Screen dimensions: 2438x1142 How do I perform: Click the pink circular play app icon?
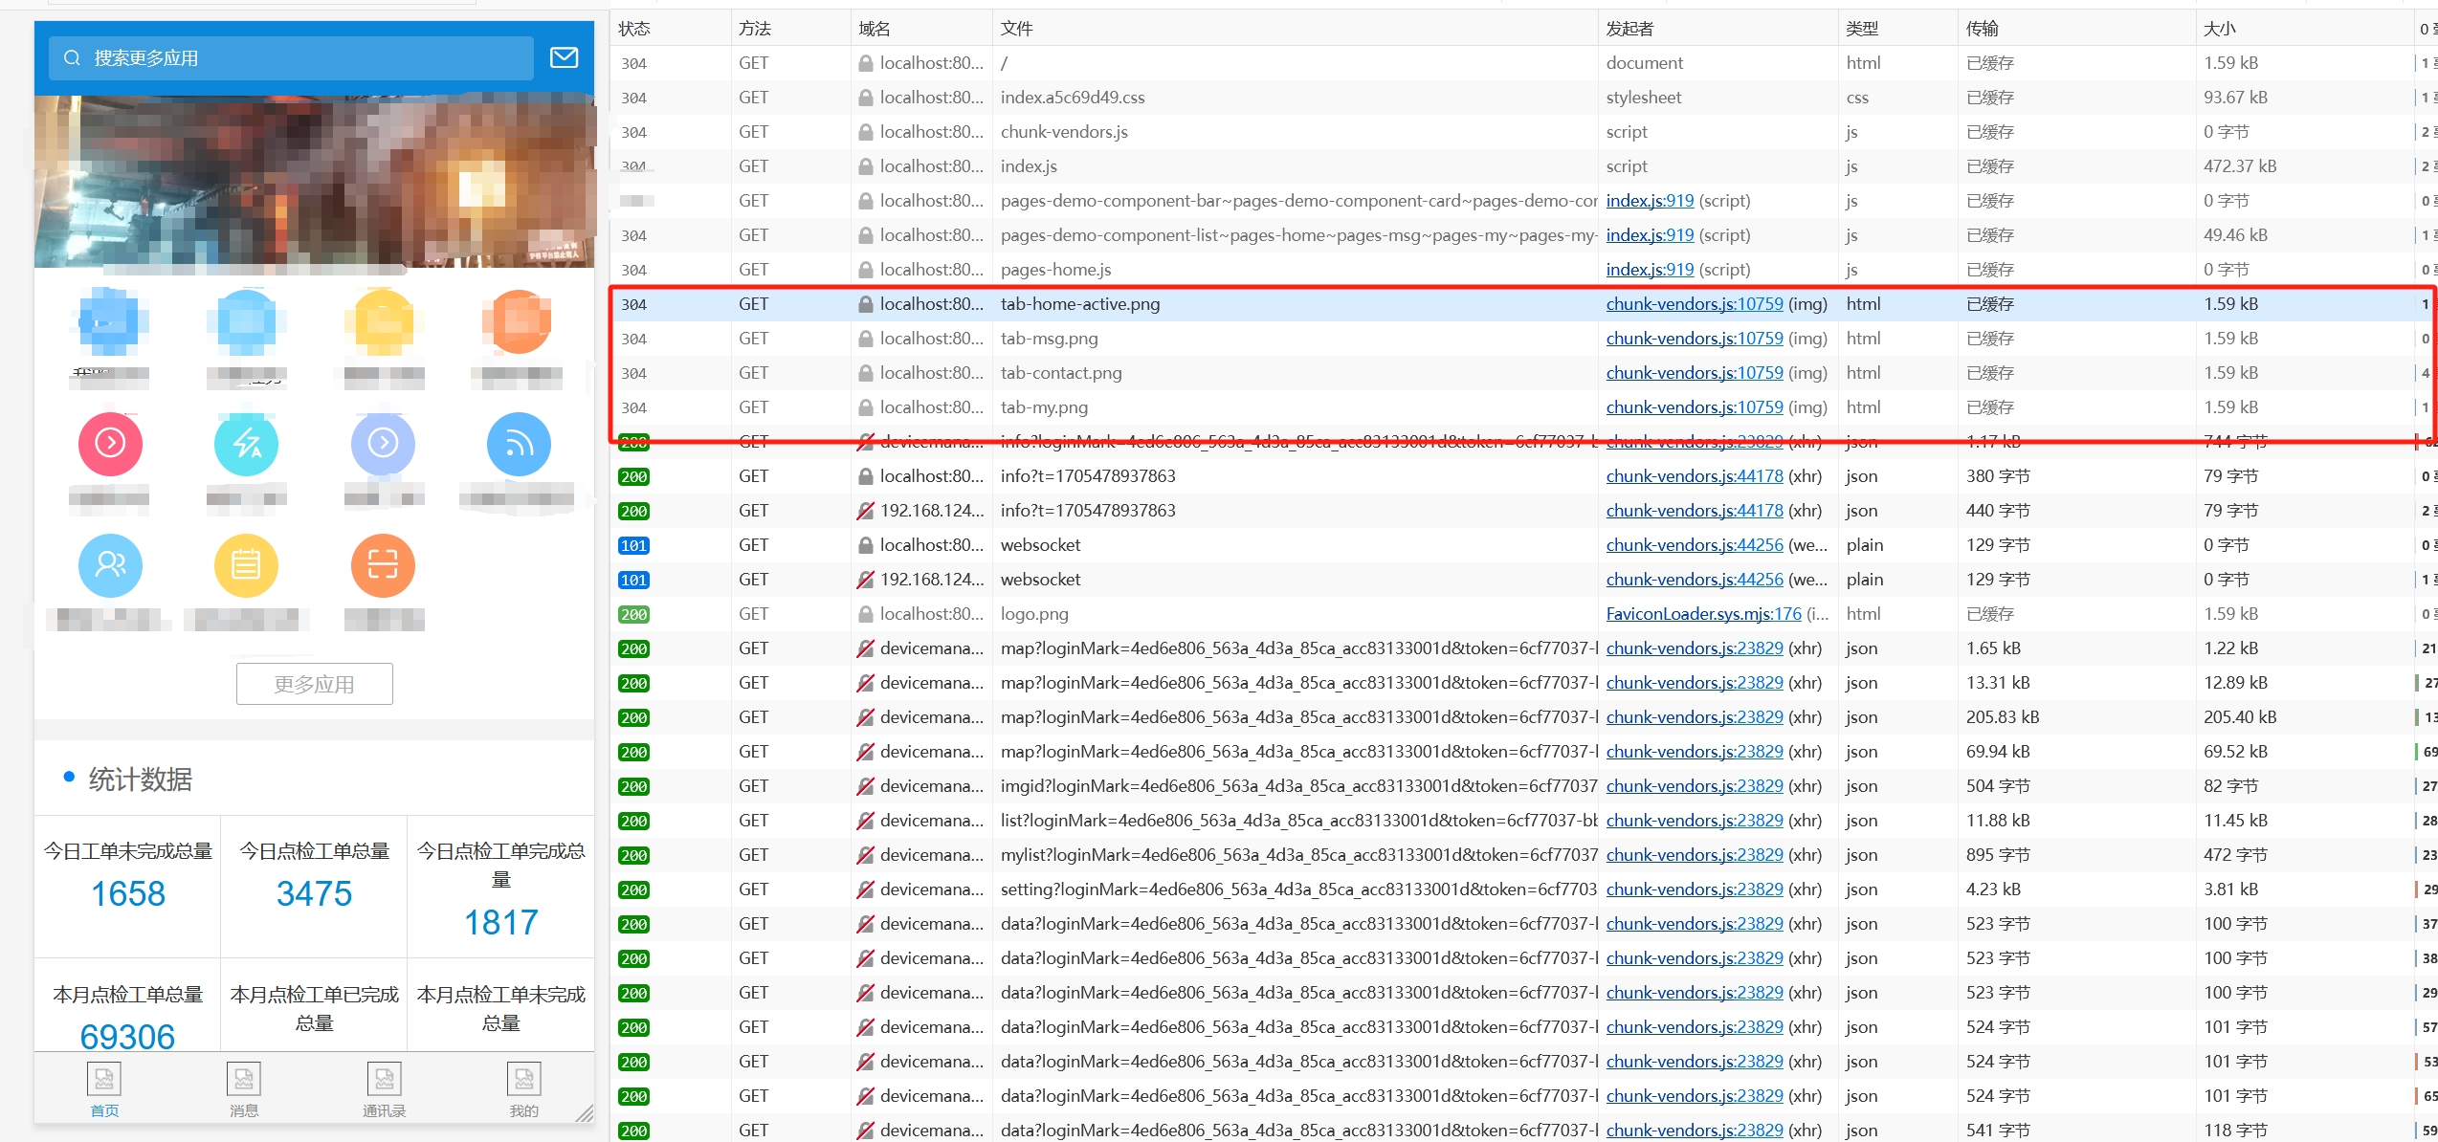click(110, 443)
